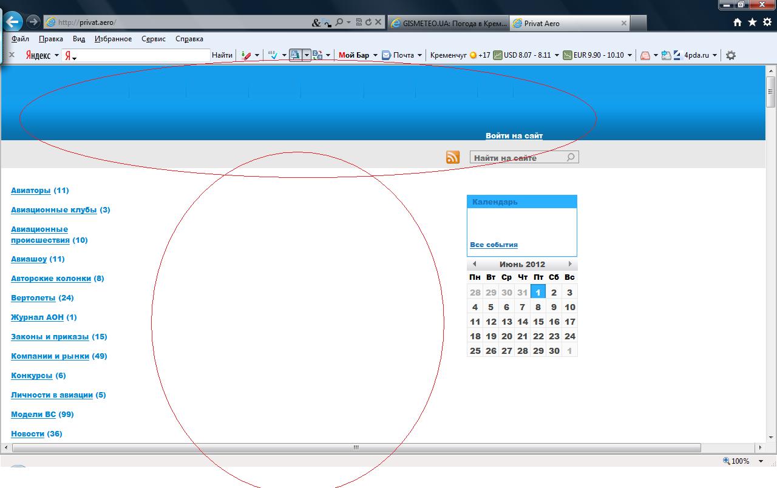
Task: Open the Мой Бар dropdown
Action: pos(375,55)
